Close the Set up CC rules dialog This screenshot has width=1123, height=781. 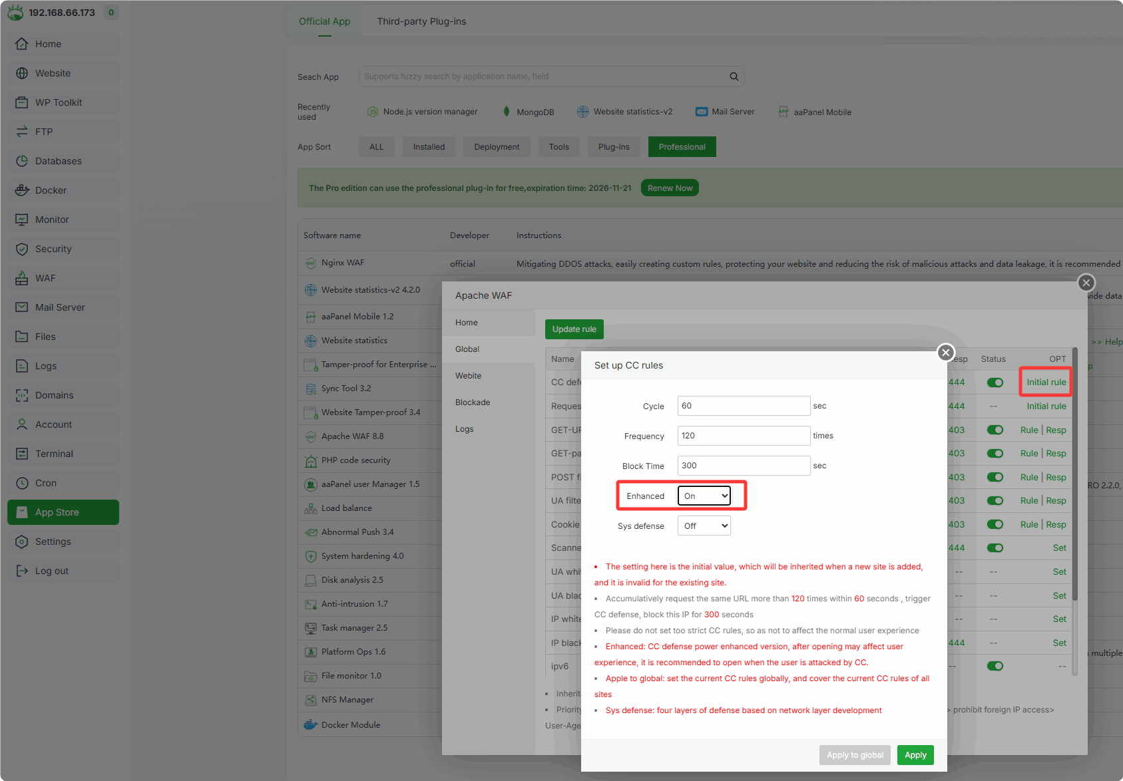tap(945, 353)
